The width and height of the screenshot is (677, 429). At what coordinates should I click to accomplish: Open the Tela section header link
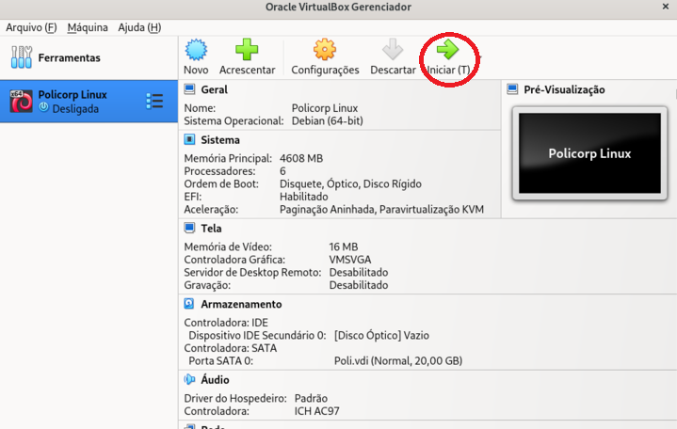pyautogui.click(x=211, y=229)
